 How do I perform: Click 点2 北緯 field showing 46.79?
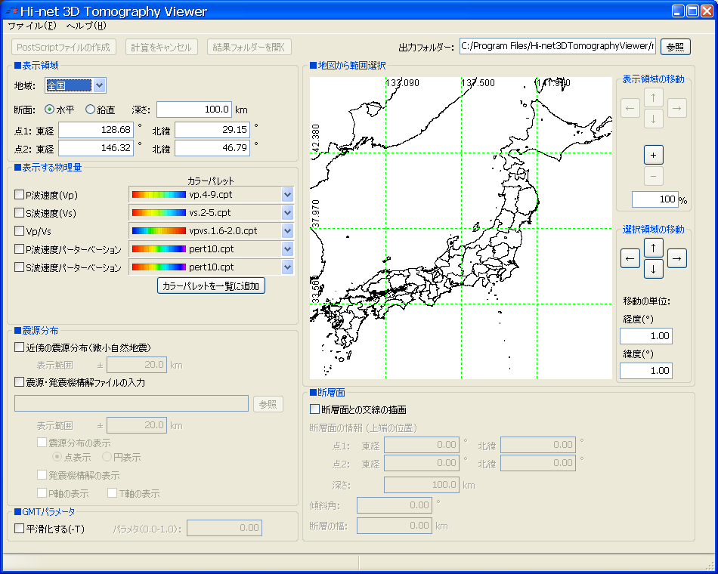coord(212,148)
